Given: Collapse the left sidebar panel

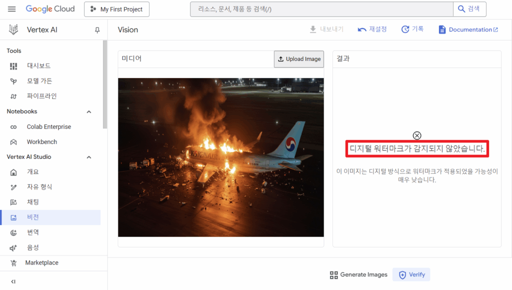Looking at the screenshot, I should [x=13, y=281].
